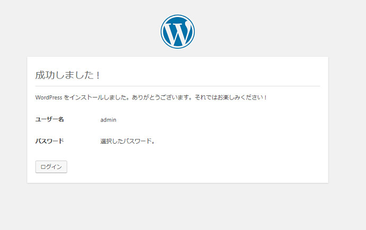Click the exclamation mark ending the heading
Viewport: 366px width, 230px height.
[98, 75]
